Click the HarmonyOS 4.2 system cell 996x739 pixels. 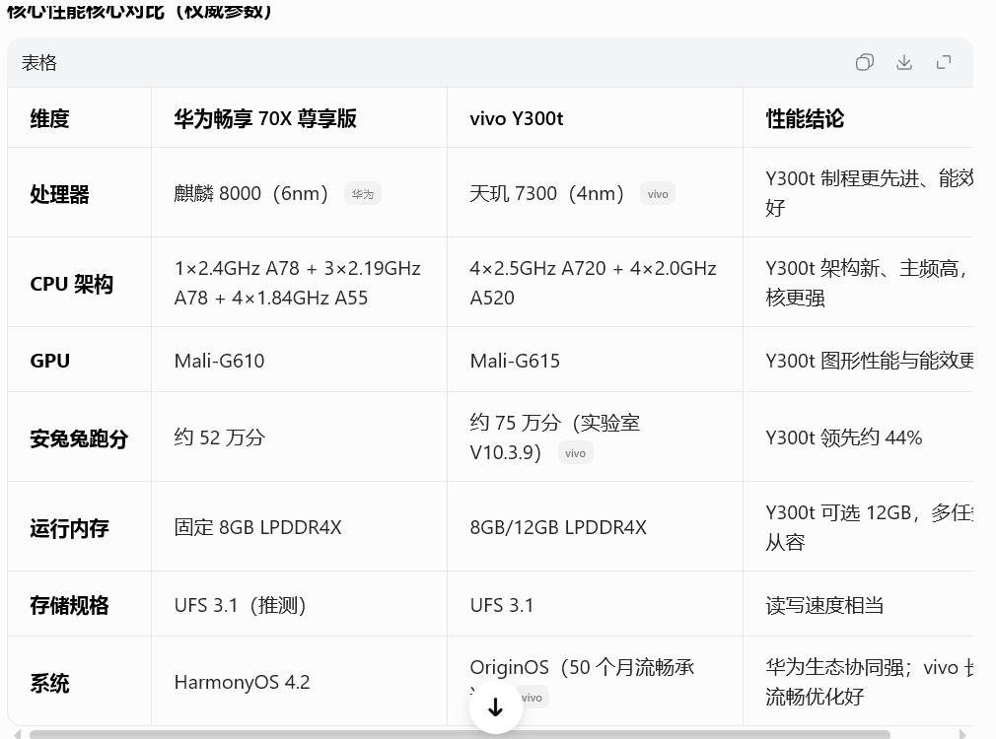(242, 682)
